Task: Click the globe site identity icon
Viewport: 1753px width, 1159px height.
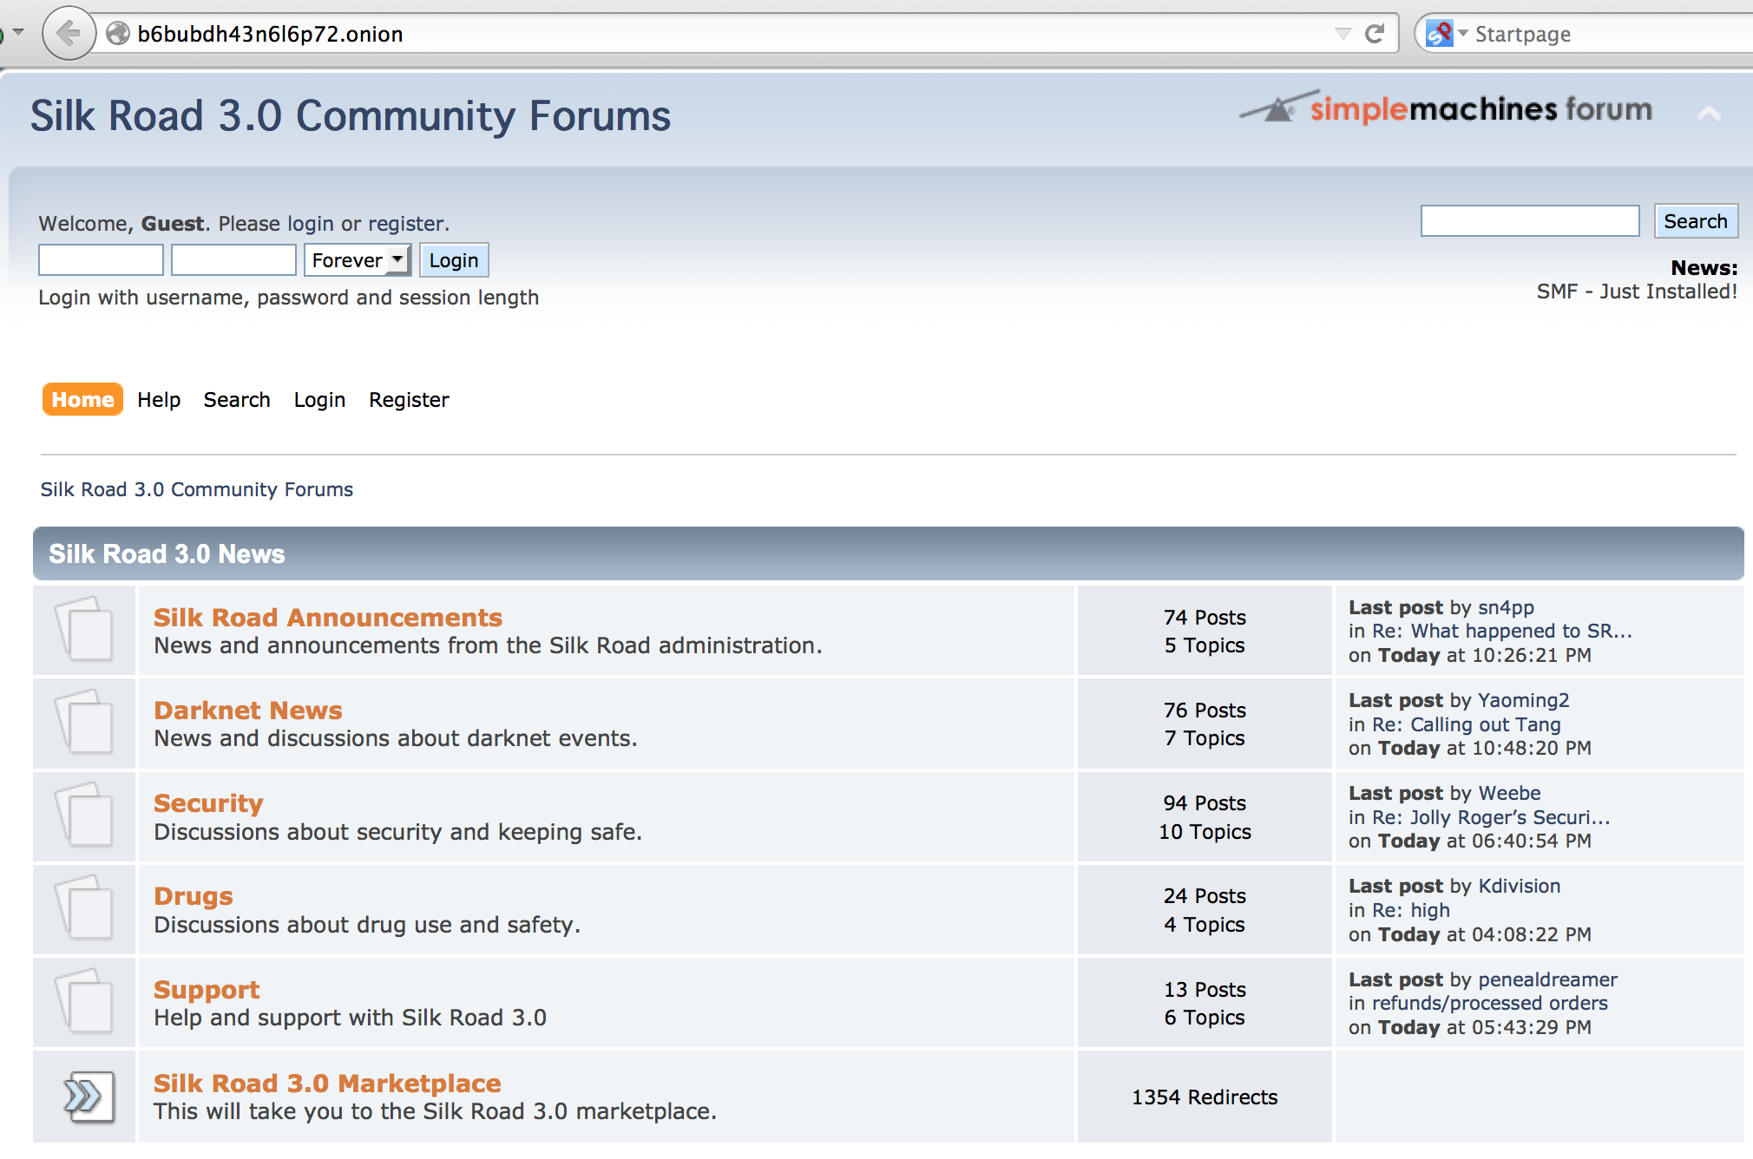Action: 117,34
